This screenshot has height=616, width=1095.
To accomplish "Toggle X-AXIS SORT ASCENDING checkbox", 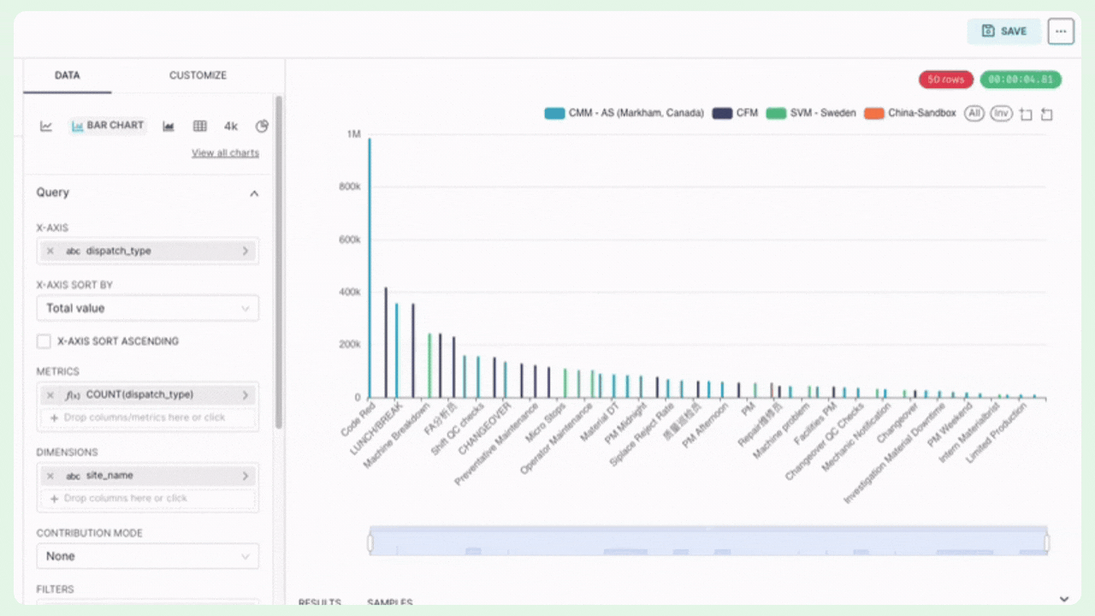I will pos(44,341).
